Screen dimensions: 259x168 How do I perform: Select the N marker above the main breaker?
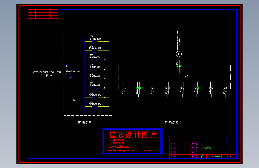[x=67, y=66]
